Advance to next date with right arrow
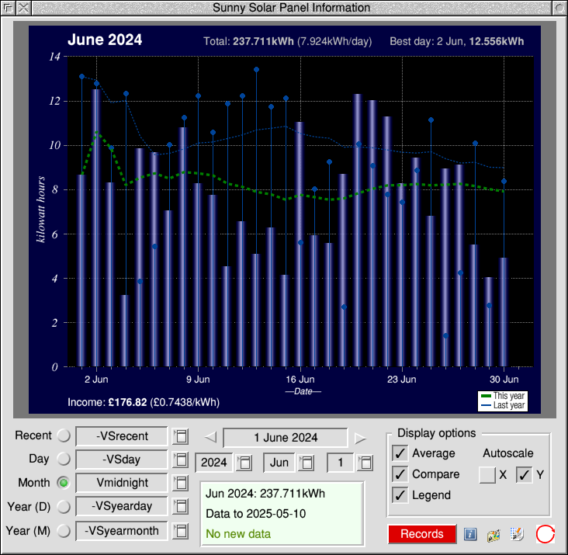 360,438
